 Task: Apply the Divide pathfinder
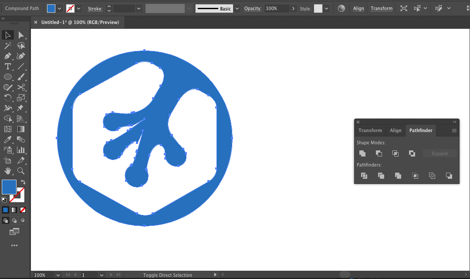pyautogui.click(x=364, y=176)
